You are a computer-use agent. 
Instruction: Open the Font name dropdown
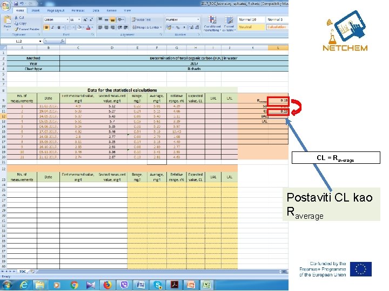(67, 19)
